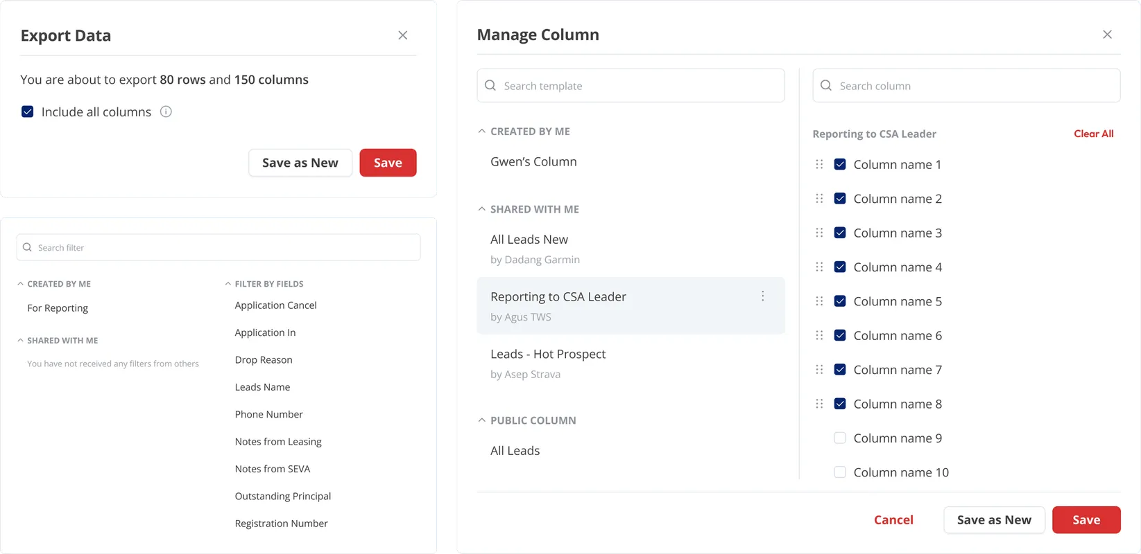Image resolution: width=1141 pixels, height=554 pixels.
Task: Grab drag handle of Column name 4
Action: tap(819, 267)
